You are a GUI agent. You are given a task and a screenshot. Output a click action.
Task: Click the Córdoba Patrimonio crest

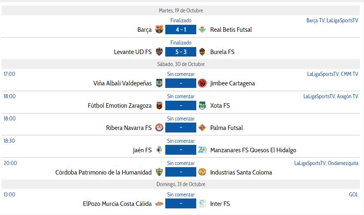tap(159, 172)
